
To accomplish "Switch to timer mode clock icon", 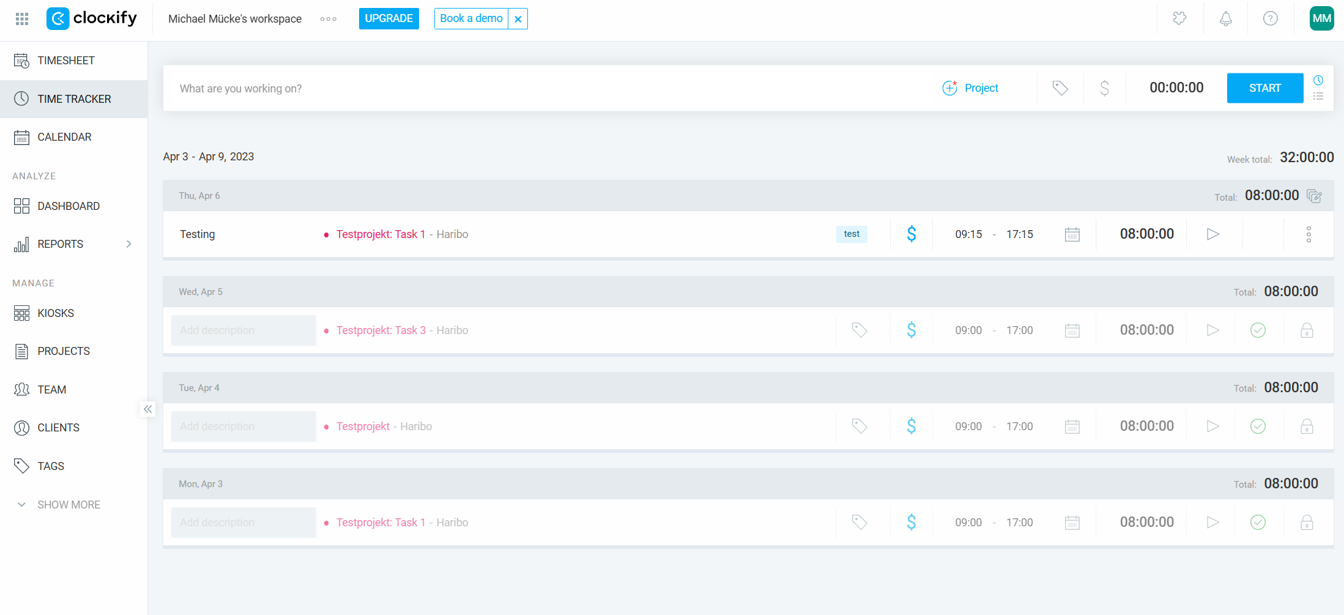I will point(1318,80).
